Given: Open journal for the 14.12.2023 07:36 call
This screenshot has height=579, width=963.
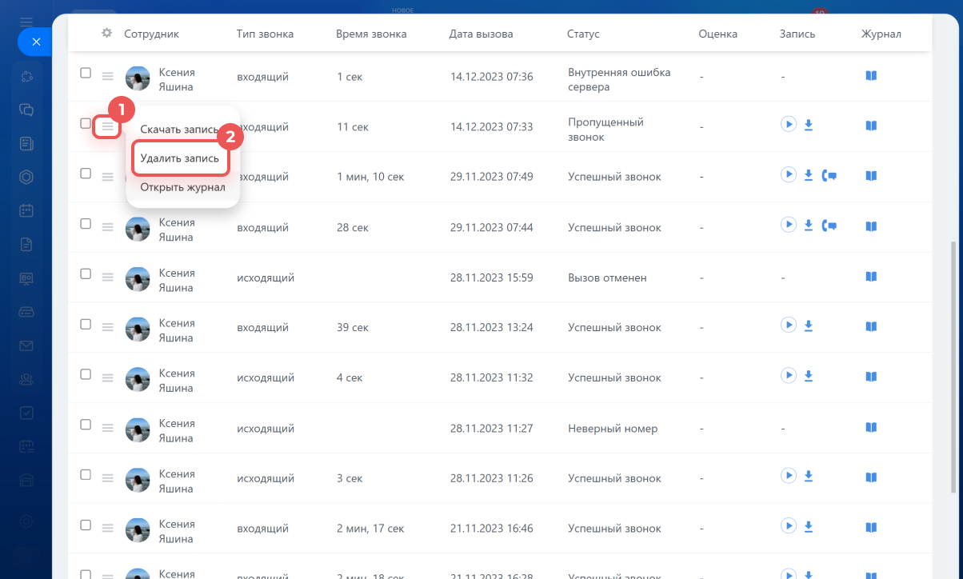Looking at the screenshot, I should [x=871, y=75].
